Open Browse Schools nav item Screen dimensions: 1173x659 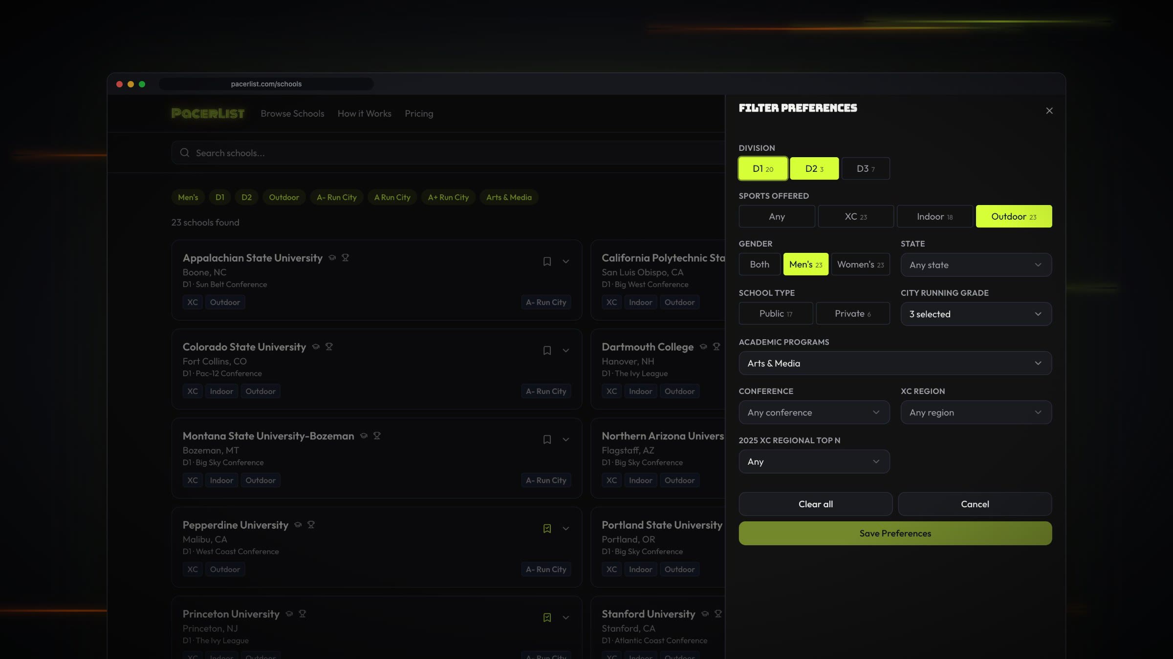point(292,113)
